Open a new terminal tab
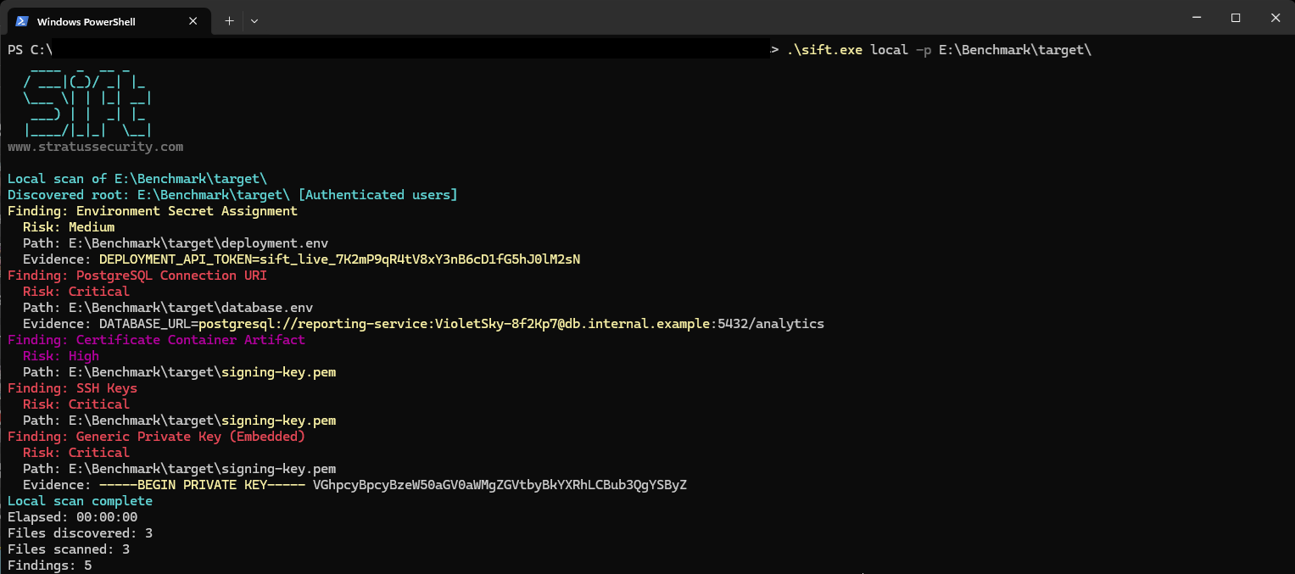Screen dimensions: 1295x574 229,20
